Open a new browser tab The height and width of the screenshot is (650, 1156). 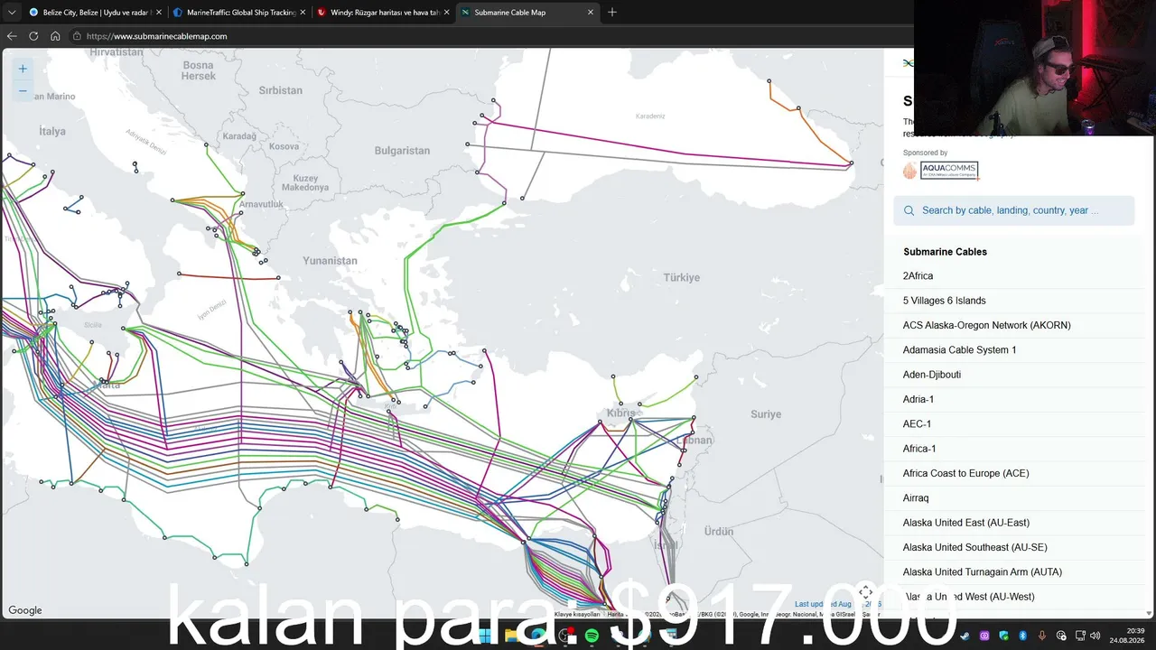pyautogui.click(x=611, y=12)
